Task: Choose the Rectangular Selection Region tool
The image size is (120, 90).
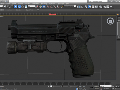Action: point(12,7)
